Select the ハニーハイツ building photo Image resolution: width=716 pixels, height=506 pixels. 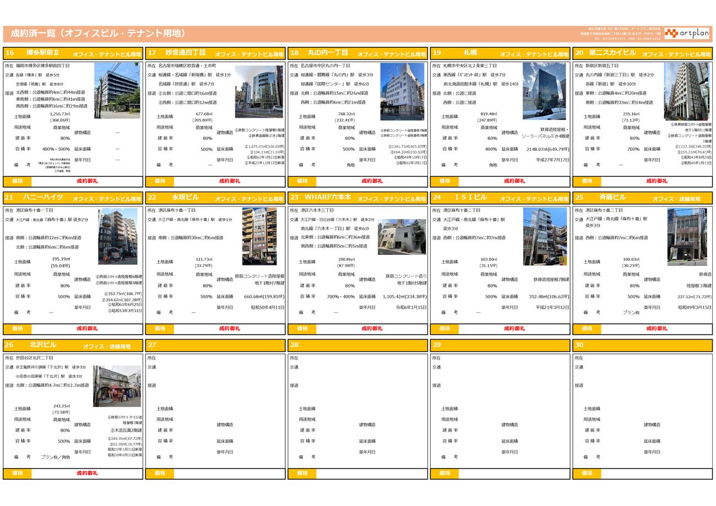point(118,236)
